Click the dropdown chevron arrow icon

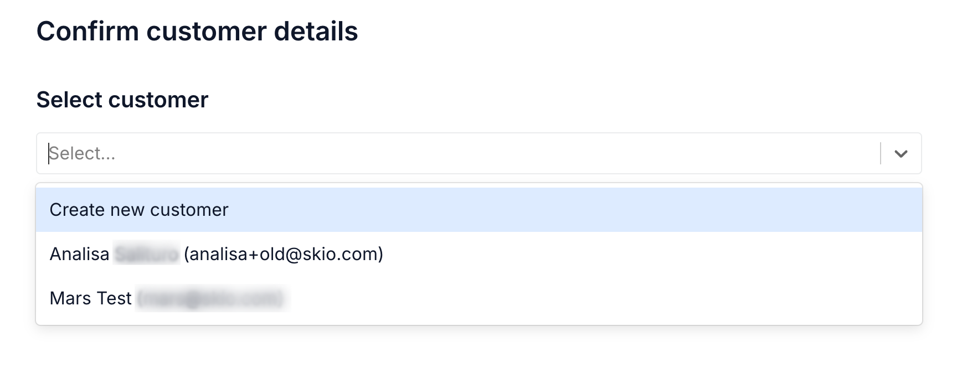[901, 154]
